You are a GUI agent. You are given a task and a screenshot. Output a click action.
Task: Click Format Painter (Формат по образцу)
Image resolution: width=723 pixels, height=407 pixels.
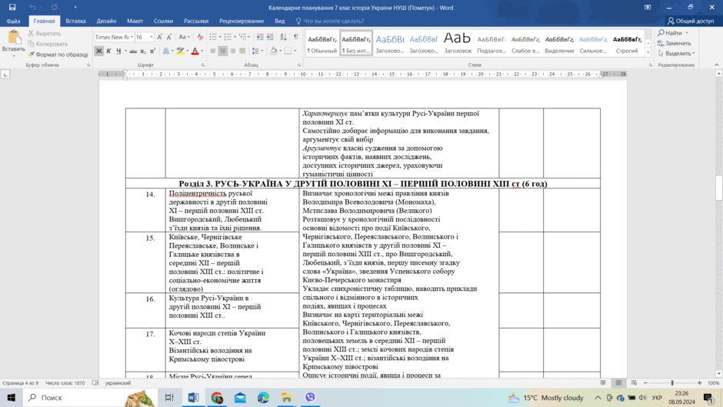(x=58, y=55)
